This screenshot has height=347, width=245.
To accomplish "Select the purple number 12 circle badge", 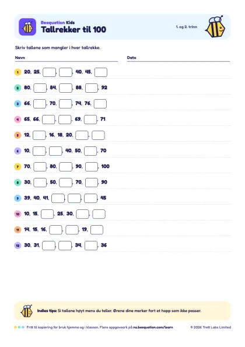I will (17, 246).
